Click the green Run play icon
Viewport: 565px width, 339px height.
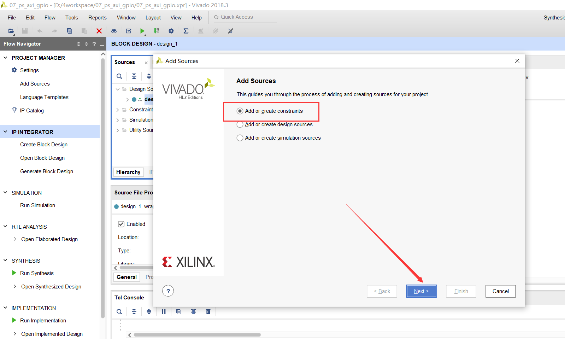(142, 31)
